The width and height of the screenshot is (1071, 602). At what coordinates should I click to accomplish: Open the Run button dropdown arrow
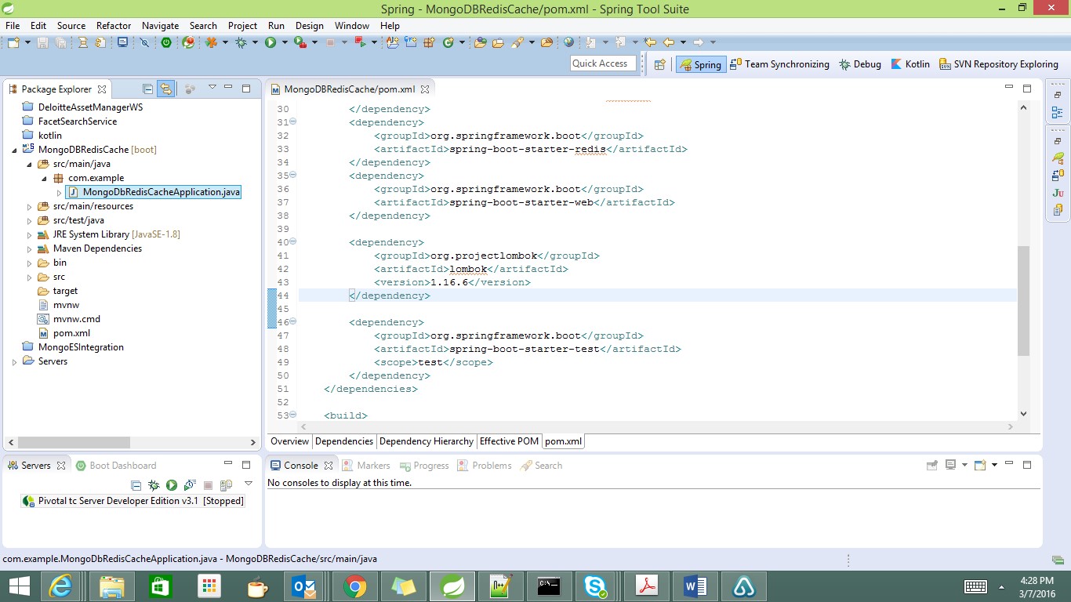(283, 42)
